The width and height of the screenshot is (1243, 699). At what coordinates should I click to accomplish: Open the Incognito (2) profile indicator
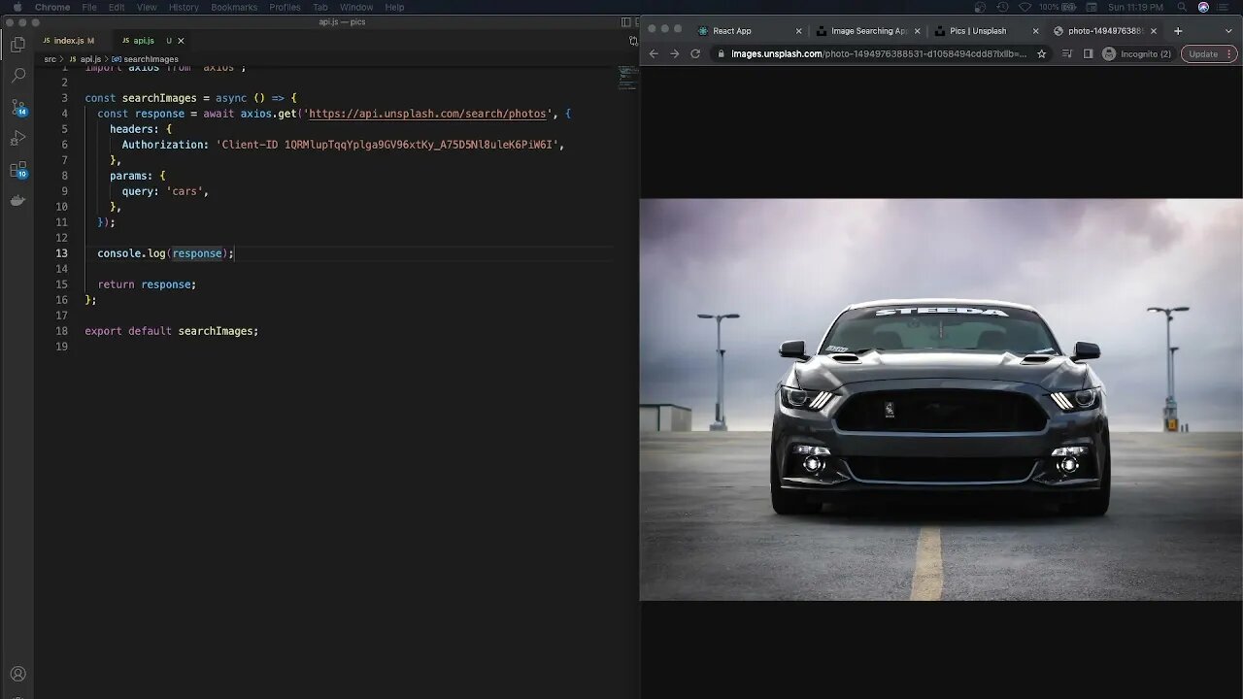pyautogui.click(x=1138, y=53)
